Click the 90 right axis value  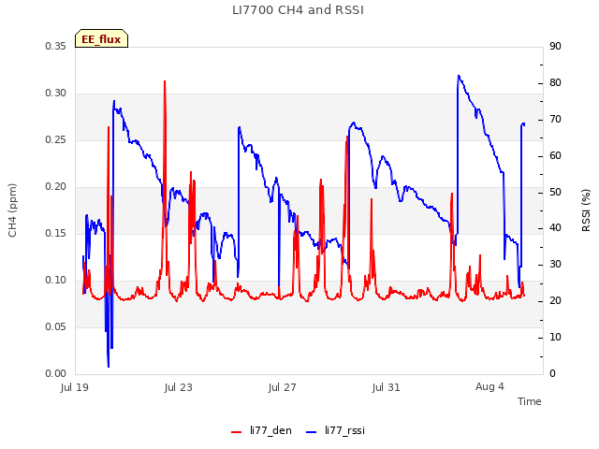coord(555,46)
